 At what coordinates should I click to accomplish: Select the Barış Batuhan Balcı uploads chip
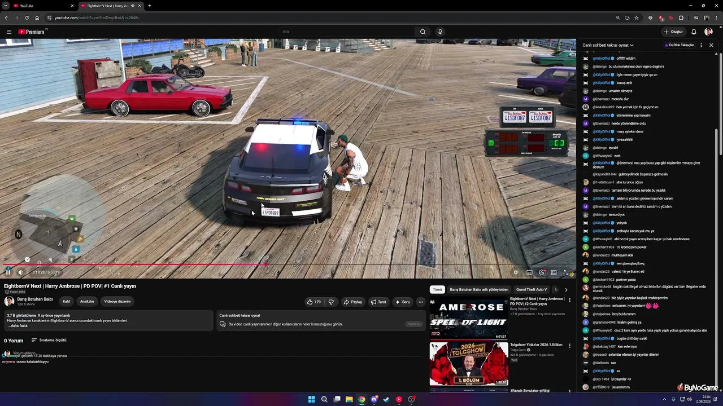[479, 290]
